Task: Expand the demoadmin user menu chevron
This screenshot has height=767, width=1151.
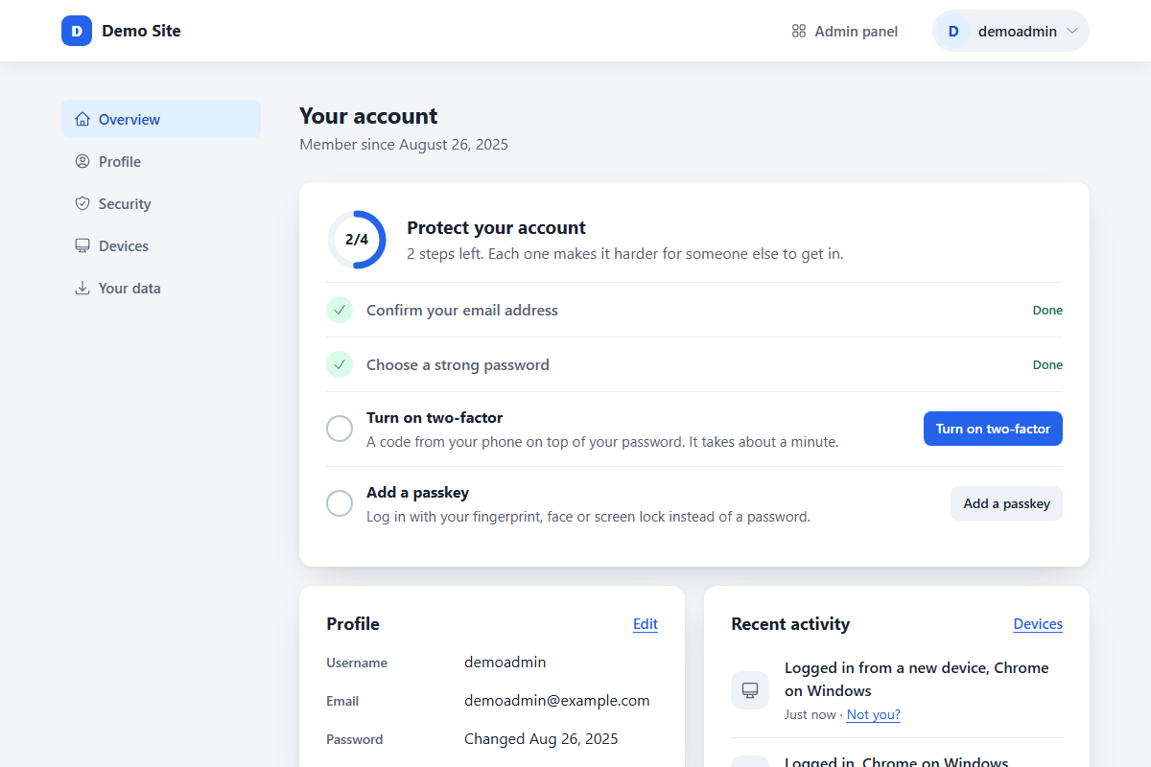Action: coord(1072,32)
